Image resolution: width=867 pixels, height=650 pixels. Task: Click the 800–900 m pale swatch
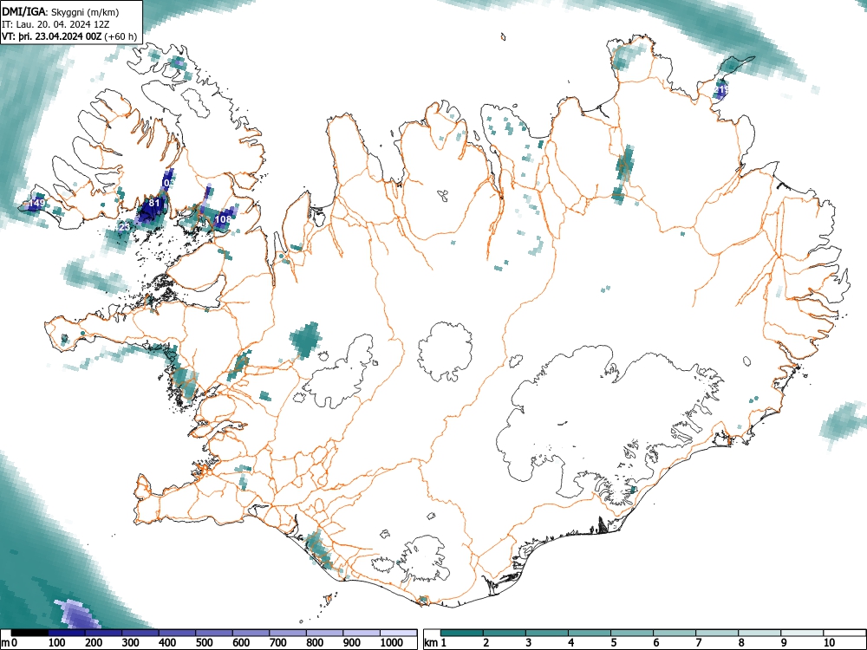324,633
